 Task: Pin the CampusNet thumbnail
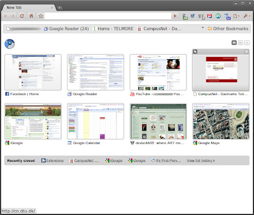[x=195, y=52]
